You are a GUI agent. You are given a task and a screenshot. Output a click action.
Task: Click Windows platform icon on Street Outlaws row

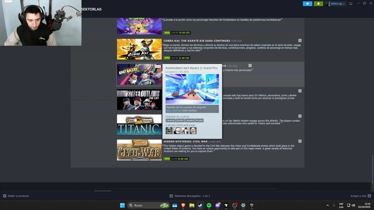[x=300, y=91]
